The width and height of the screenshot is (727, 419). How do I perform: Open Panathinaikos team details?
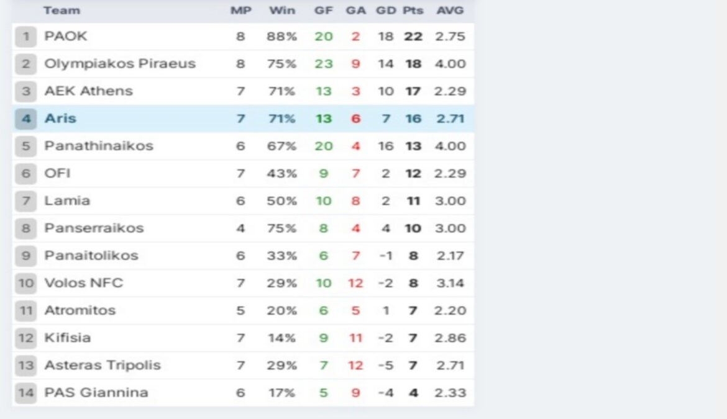point(99,146)
